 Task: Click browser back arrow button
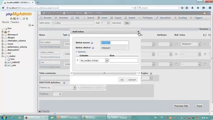[3, 8]
